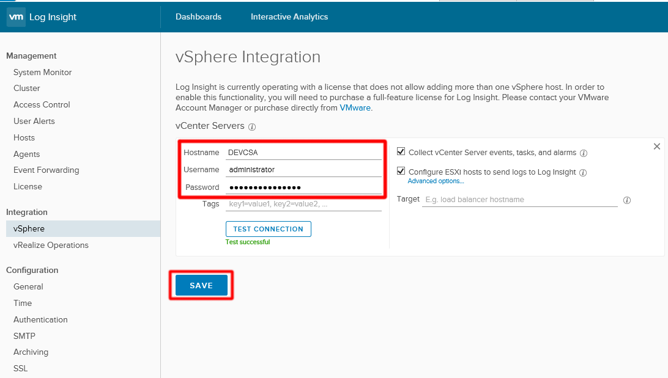The height and width of the screenshot is (378, 668).
Task: Click the Management section header
Action: pyautogui.click(x=31, y=56)
